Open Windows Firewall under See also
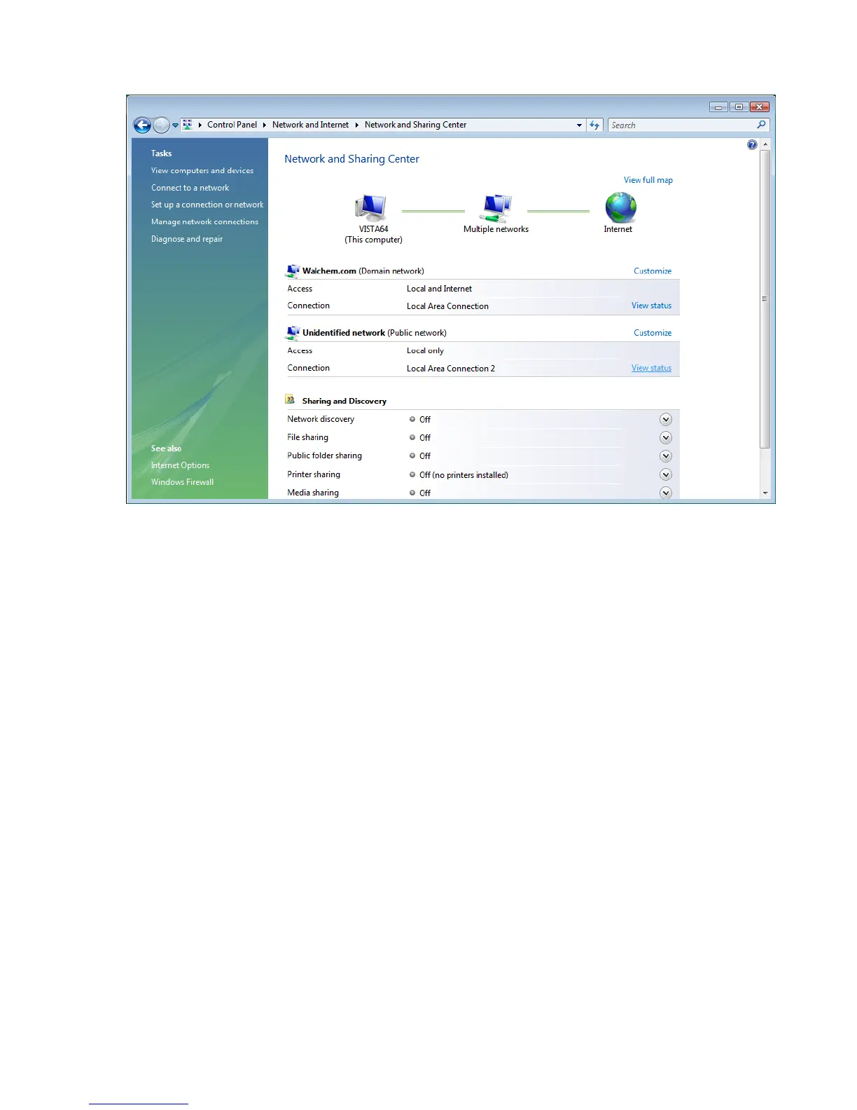 point(182,482)
